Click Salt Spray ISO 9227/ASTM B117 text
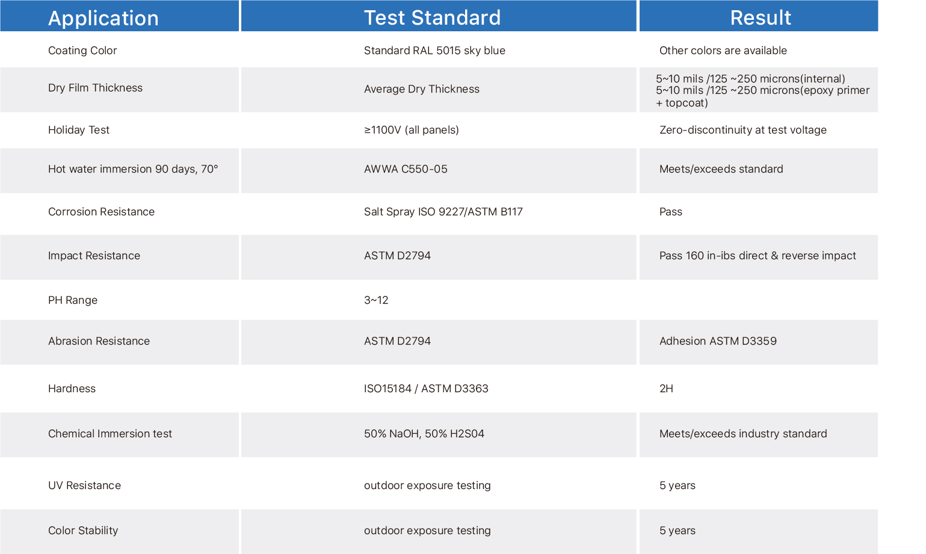The height and width of the screenshot is (554, 926). coord(443,212)
